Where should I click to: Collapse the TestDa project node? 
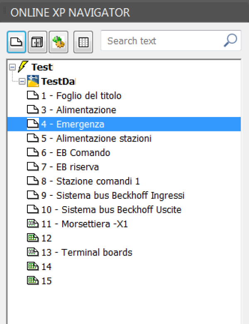[22, 81]
